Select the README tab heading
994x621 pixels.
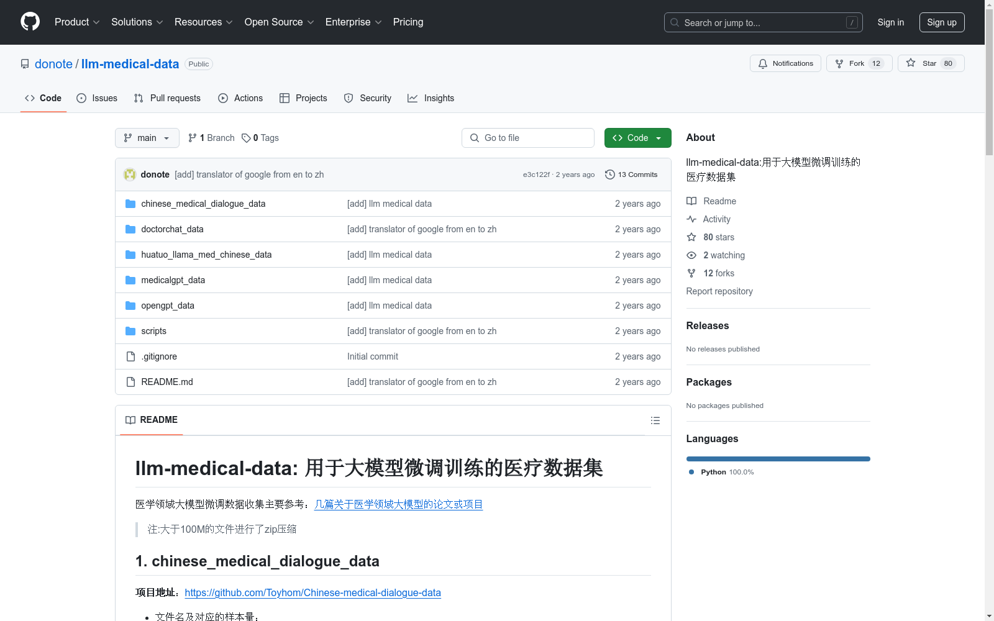tap(152, 420)
